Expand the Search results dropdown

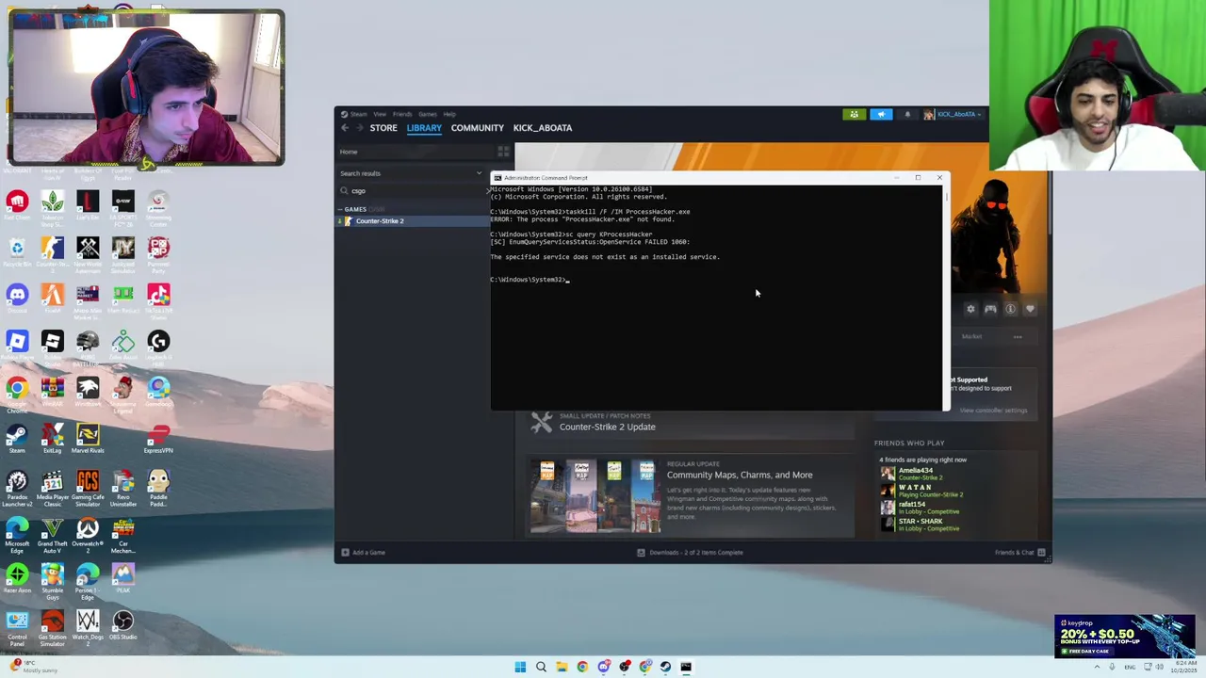(x=479, y=173)
